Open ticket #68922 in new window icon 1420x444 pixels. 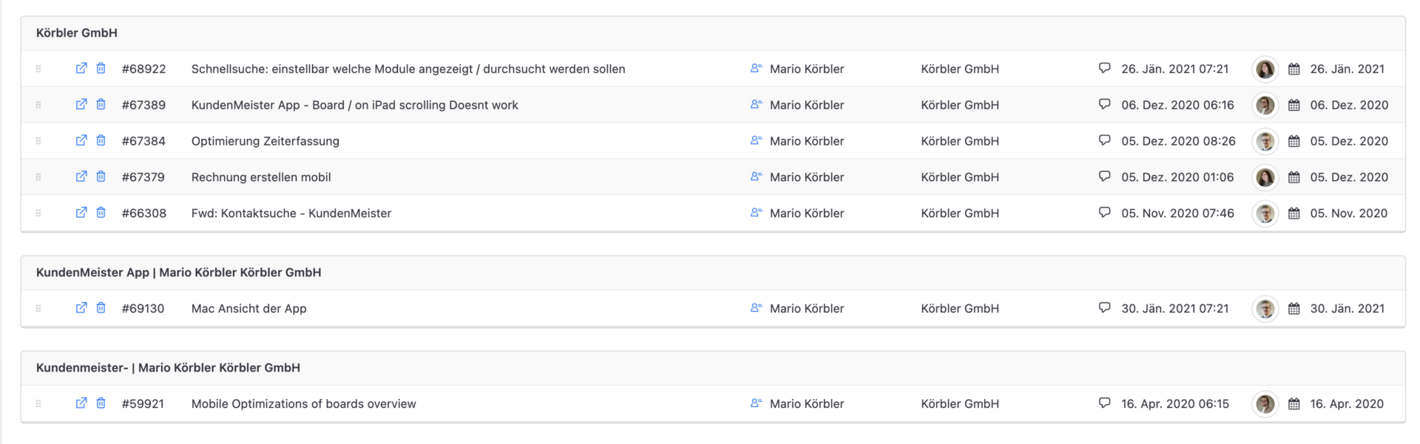(81, 68)
